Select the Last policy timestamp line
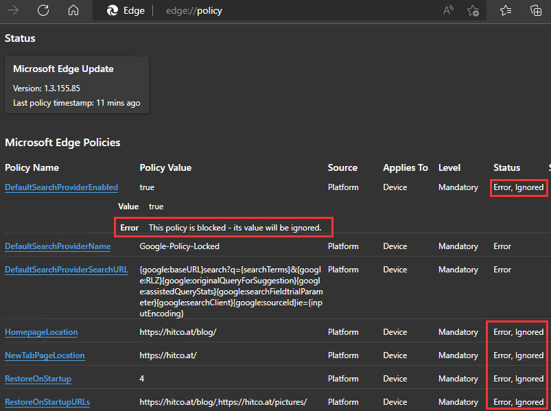The width and height of the screenshot is (551, 411). [x=77, y=103]
